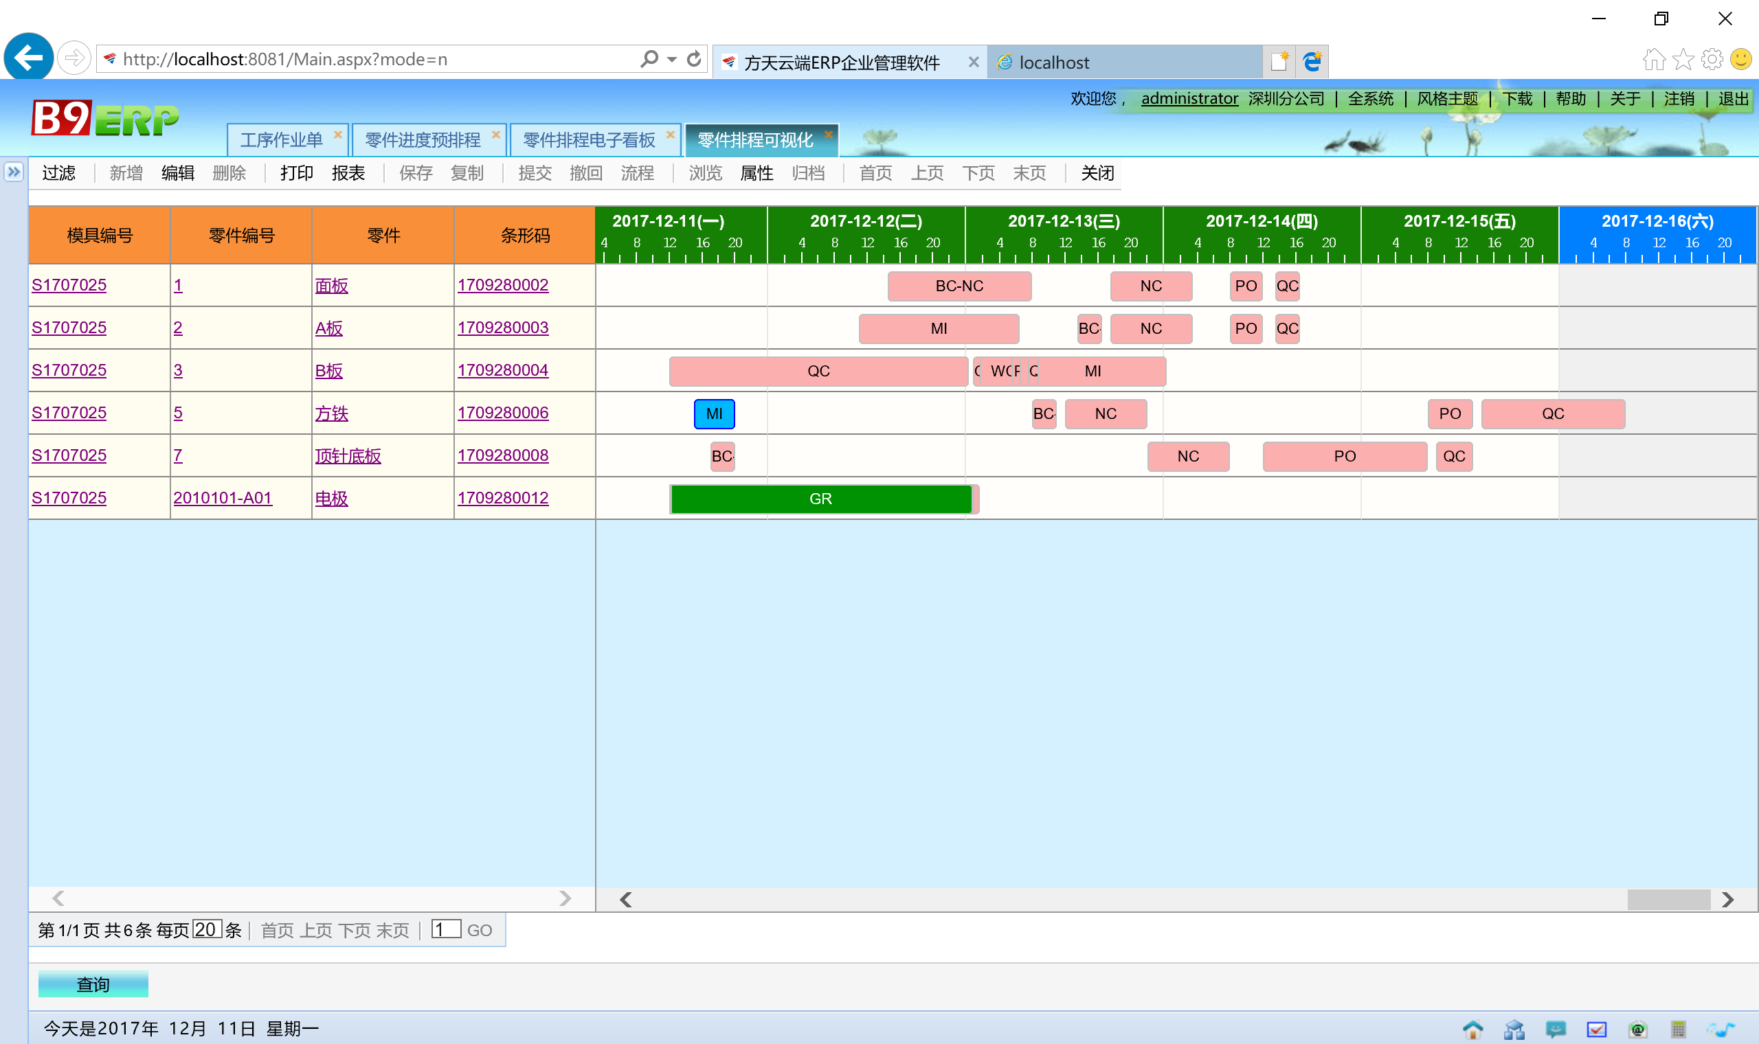Switch to the localhost browser tab
This screenshot has height=1044, width=1759.
tap(1123, 63)
